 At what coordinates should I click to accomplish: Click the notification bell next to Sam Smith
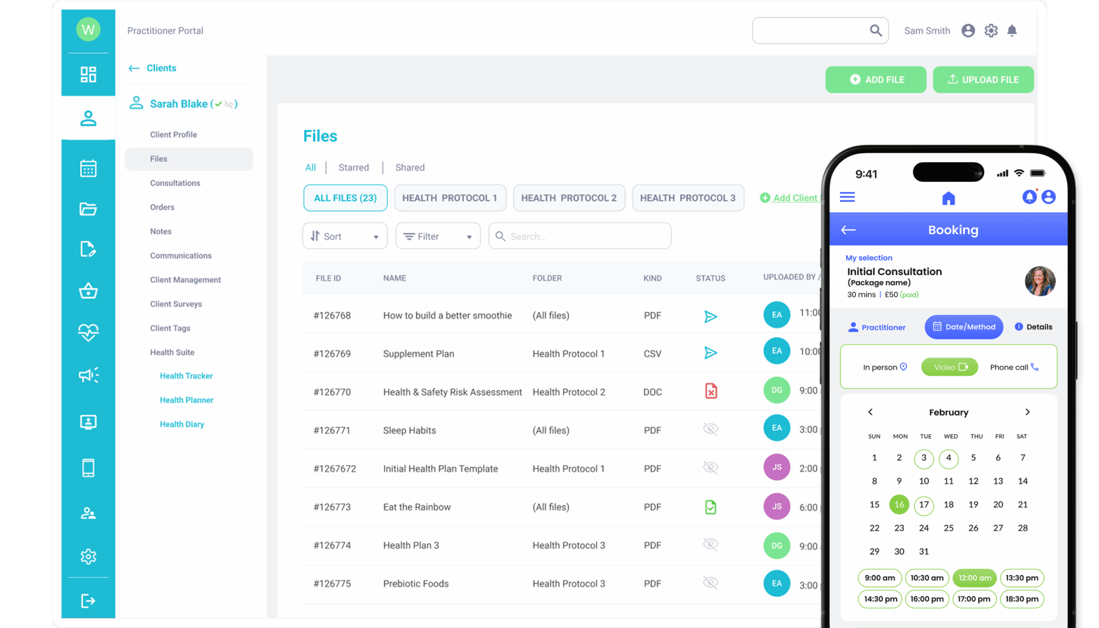[1012, 31]
